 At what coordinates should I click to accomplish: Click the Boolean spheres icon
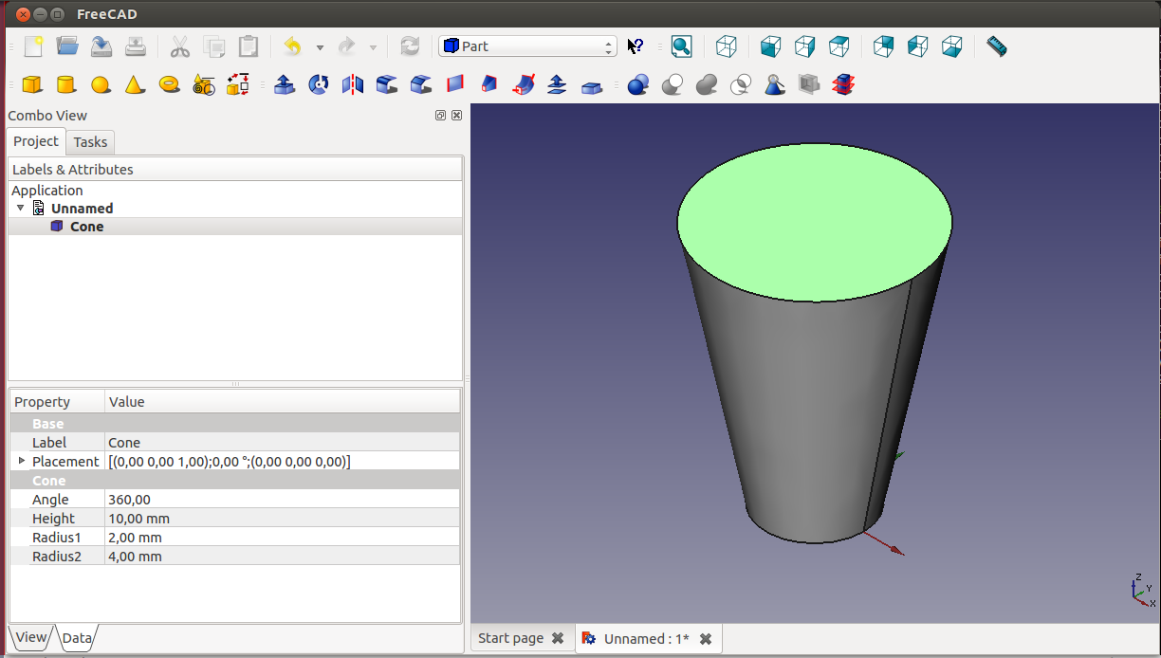pos(637,84)
